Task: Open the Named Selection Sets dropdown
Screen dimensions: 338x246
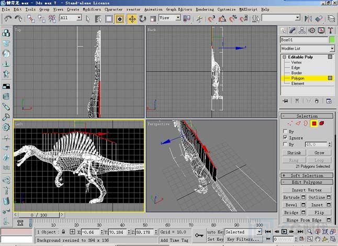Action: coord(281,18)
